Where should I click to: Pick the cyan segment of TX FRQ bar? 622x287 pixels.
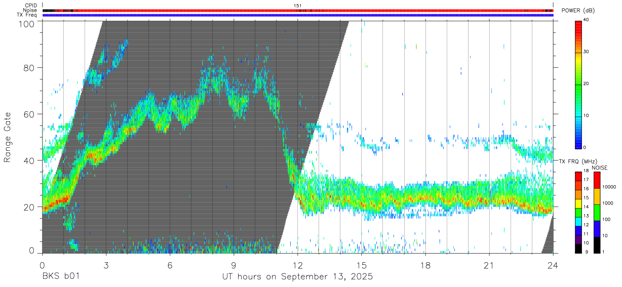[x=578, y=221]
